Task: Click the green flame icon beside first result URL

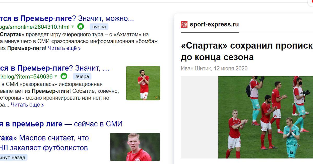Action: (81, 26)
